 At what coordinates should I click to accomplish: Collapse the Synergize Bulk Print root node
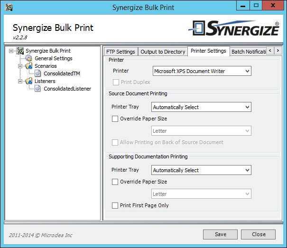(11, 51)
